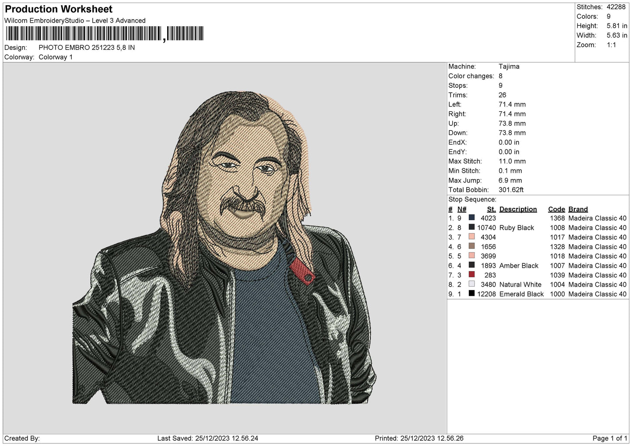Click the 'Wilcom EmbroideryStudio – Level 3 Advanced' text
Image resolution: width=632 pixels, height=446 pixels.
(75, 21)
